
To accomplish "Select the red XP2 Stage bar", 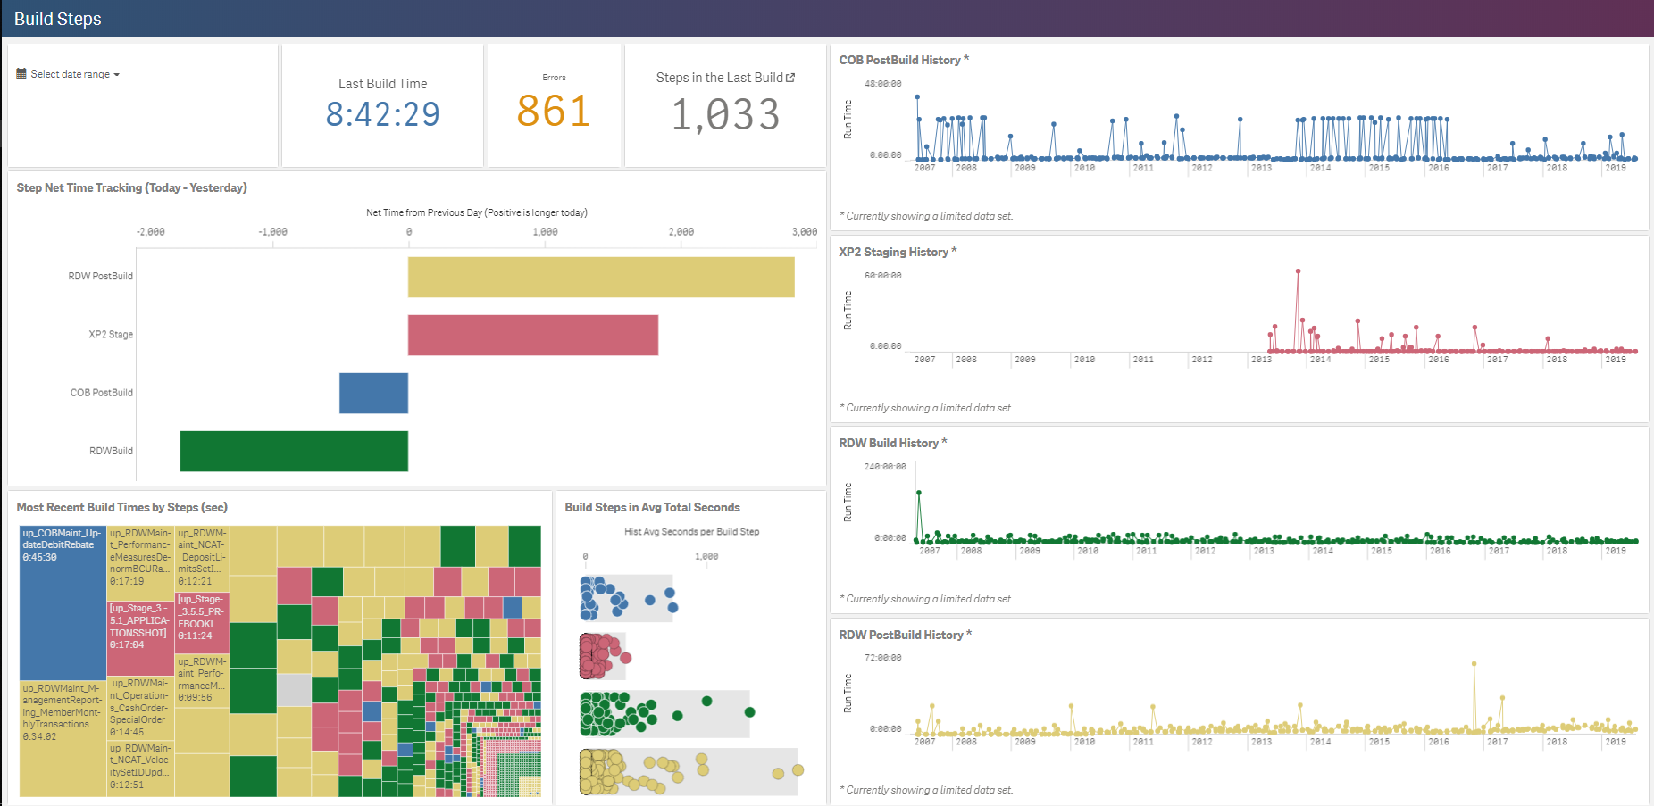I will point(532,335).
